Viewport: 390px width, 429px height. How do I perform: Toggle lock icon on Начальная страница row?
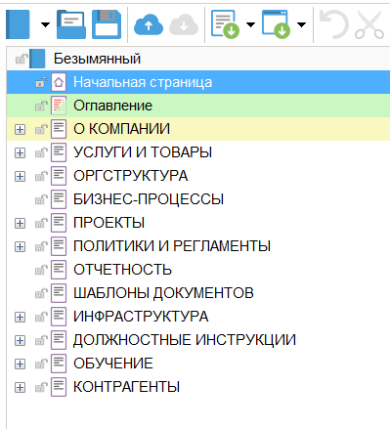41,82
